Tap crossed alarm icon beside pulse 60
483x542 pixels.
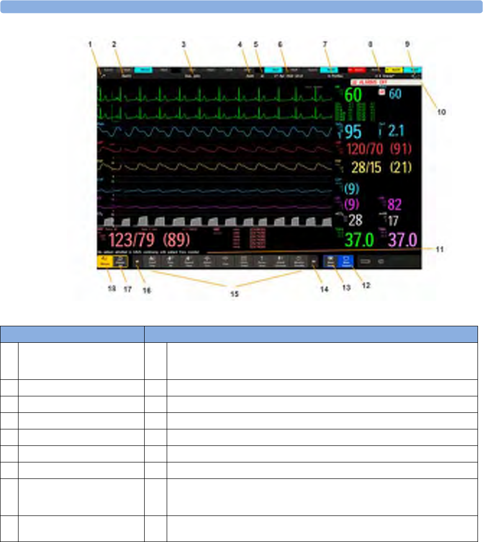[382, 92]
